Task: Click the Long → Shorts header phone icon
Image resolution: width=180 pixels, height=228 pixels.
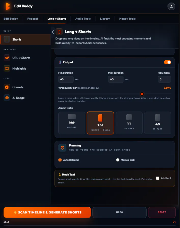Action: [x=59, y=32]
